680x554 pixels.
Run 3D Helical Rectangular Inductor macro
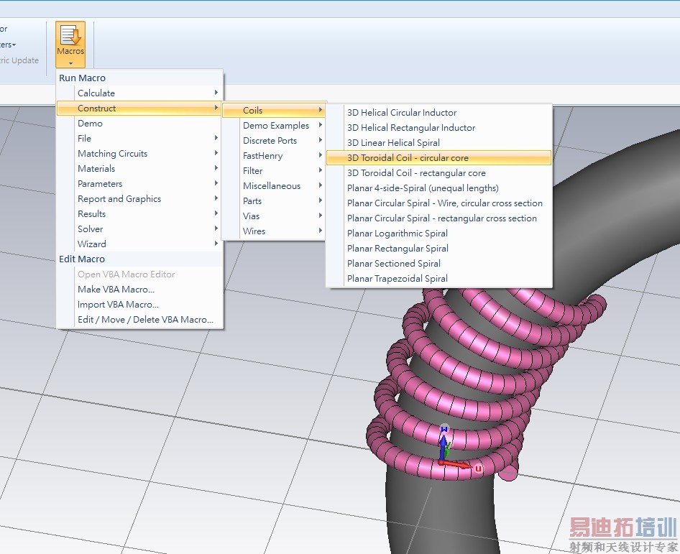tap(439, 128)
